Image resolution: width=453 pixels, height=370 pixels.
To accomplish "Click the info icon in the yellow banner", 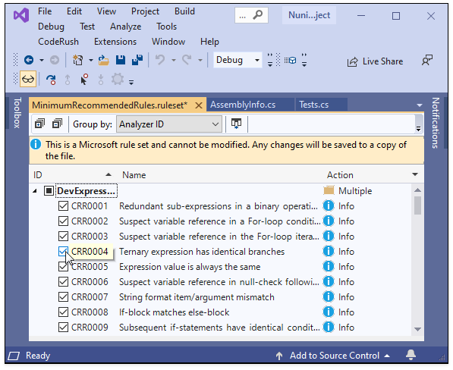I will tap(36, 144).
